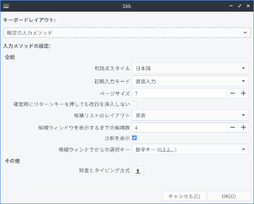Uncheck the 注釈を表示 checkbox
254x204 pixels.
(134, 138)
